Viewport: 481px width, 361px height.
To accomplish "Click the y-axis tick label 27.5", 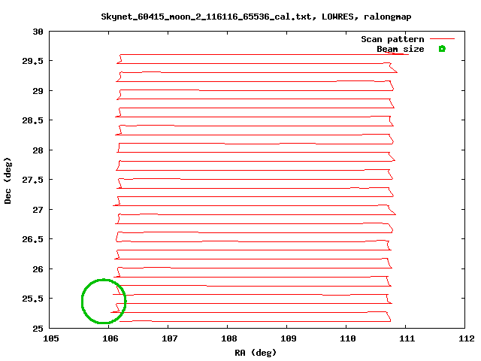I will [32, 180].
